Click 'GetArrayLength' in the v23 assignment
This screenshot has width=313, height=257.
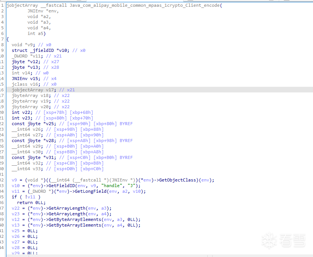tap(67, 214)
